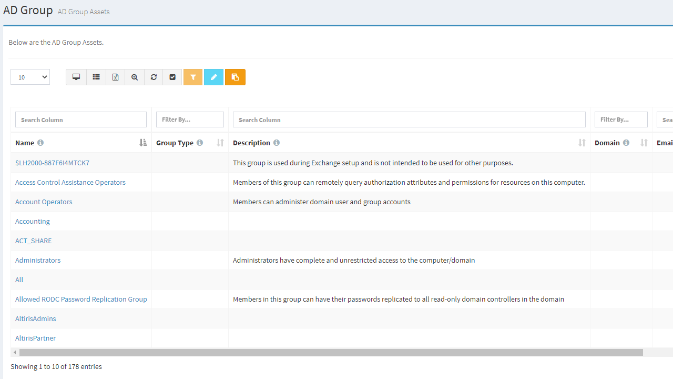Click the 'AD Group Assets' subtitle text
This screenshot has height=379, width=673.
(84, 12)
